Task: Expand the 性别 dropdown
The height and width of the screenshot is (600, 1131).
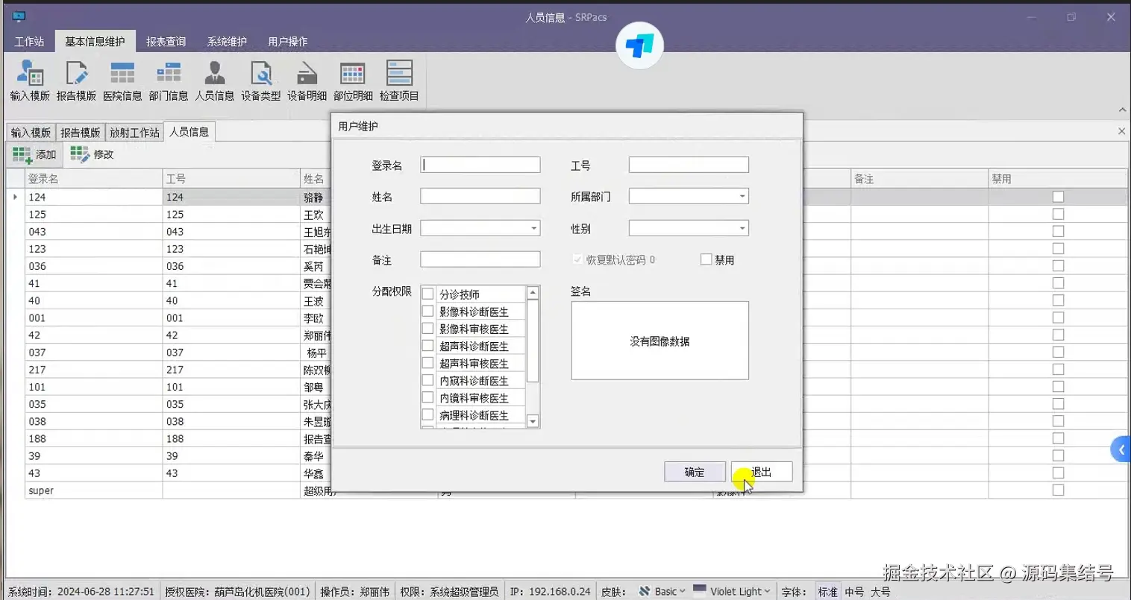Action: 742,227
